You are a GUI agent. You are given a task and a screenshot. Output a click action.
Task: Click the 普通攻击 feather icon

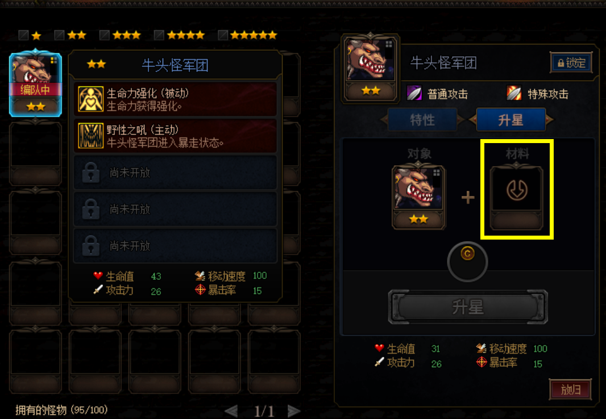click(x=414, y=93)
